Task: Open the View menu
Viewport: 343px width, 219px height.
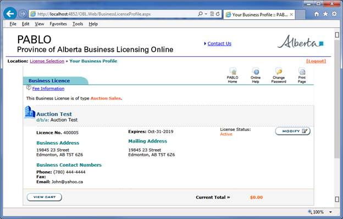Action: click(x=40, y=24)
